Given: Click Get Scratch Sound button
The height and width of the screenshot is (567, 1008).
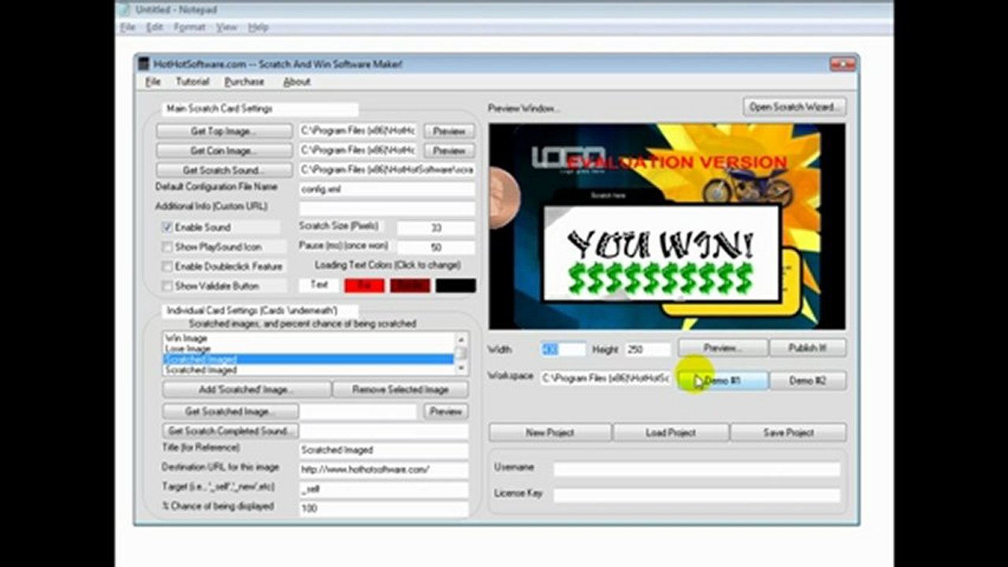Looking at the screenshot, I should [x=224, y=170].
